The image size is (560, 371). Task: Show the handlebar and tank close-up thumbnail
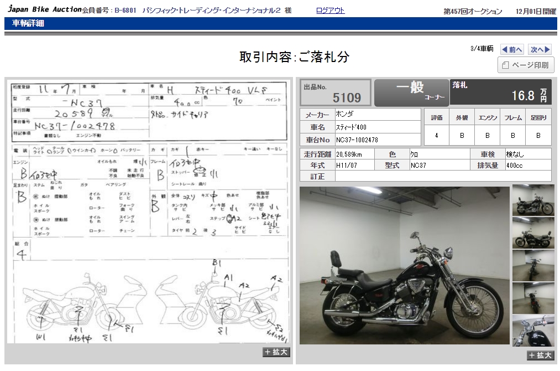(533, 331)
